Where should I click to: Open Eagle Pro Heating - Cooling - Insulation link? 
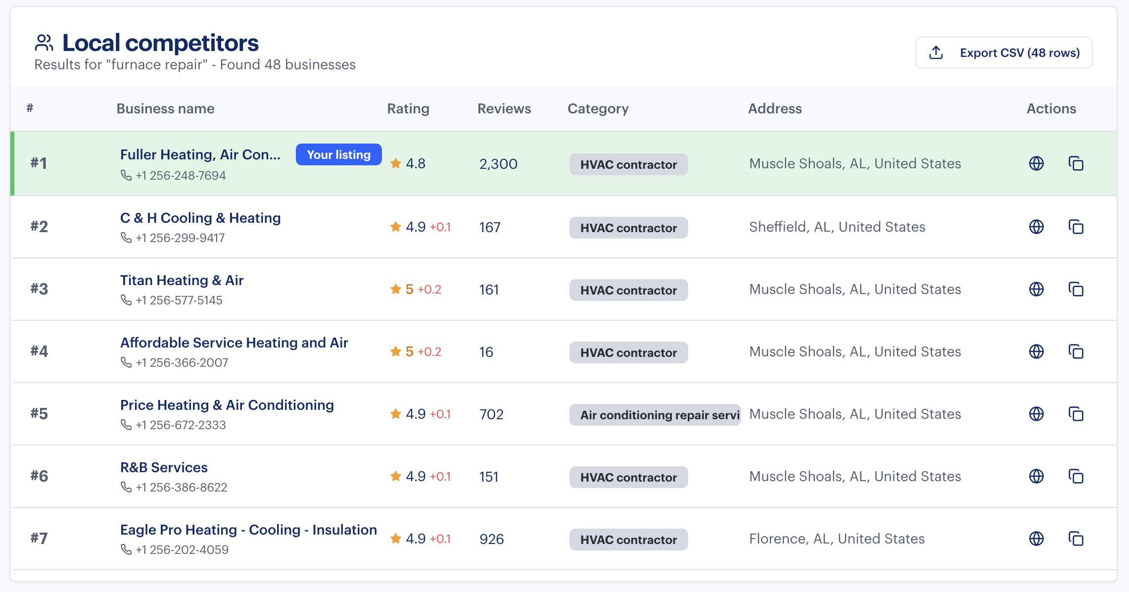coord(249,530)
